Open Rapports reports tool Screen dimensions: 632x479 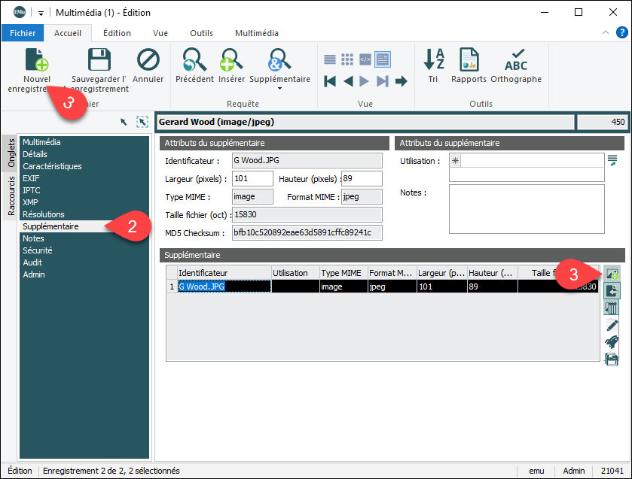(469, 61)
